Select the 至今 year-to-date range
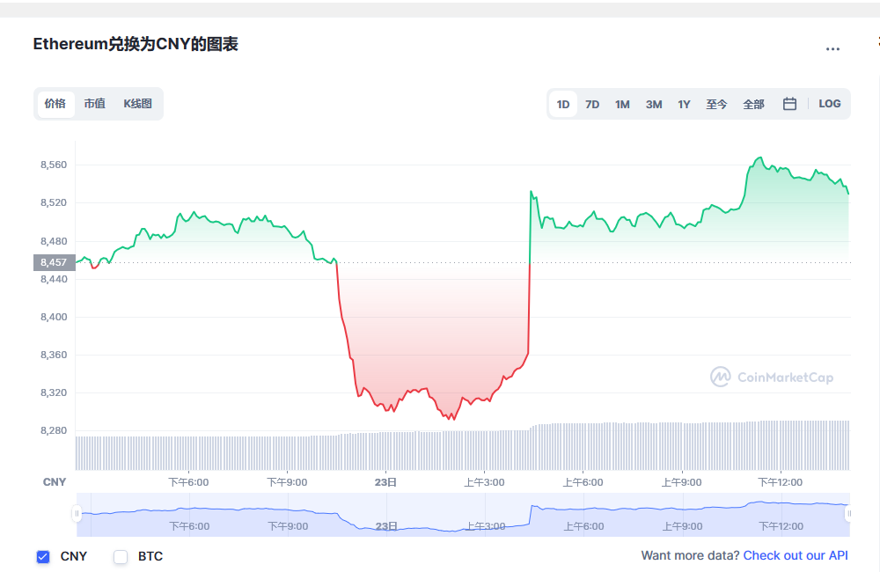Screen dimensions: 880x572 point(716,105)
